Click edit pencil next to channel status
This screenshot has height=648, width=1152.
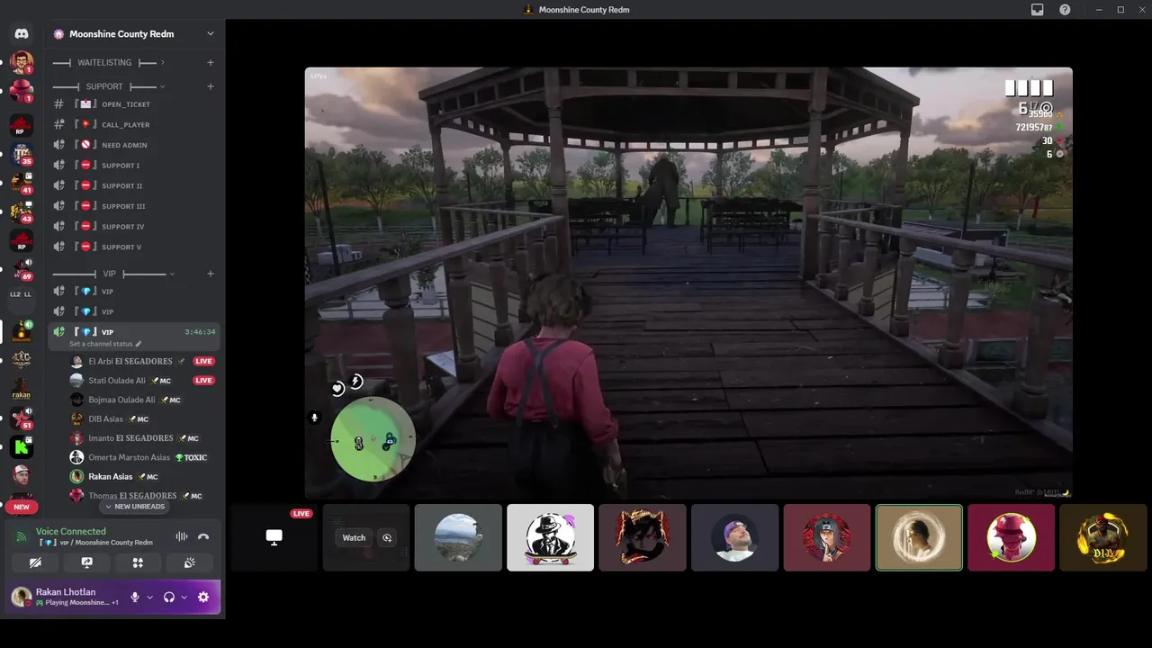[x=139, y=345]
